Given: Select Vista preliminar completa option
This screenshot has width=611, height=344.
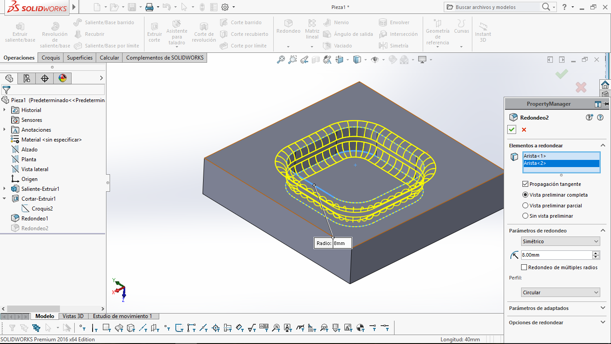Looking at the screenshot, I should [x=525, y=195].
